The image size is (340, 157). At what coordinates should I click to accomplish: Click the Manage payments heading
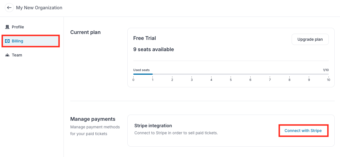click(93, 119)
